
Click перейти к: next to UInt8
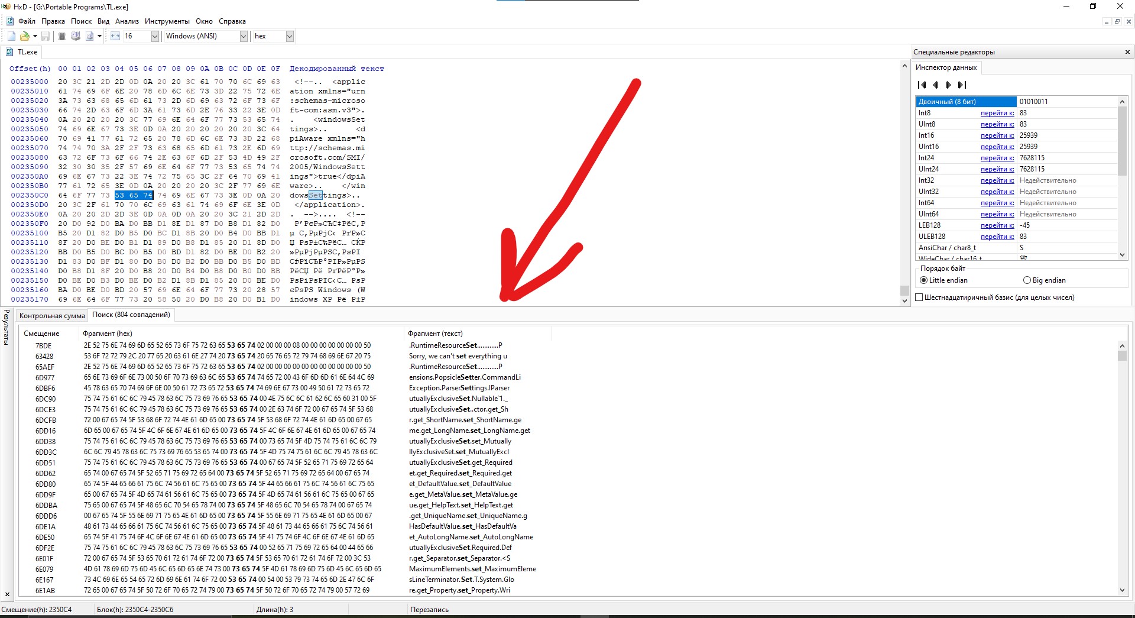coord(997,124)
